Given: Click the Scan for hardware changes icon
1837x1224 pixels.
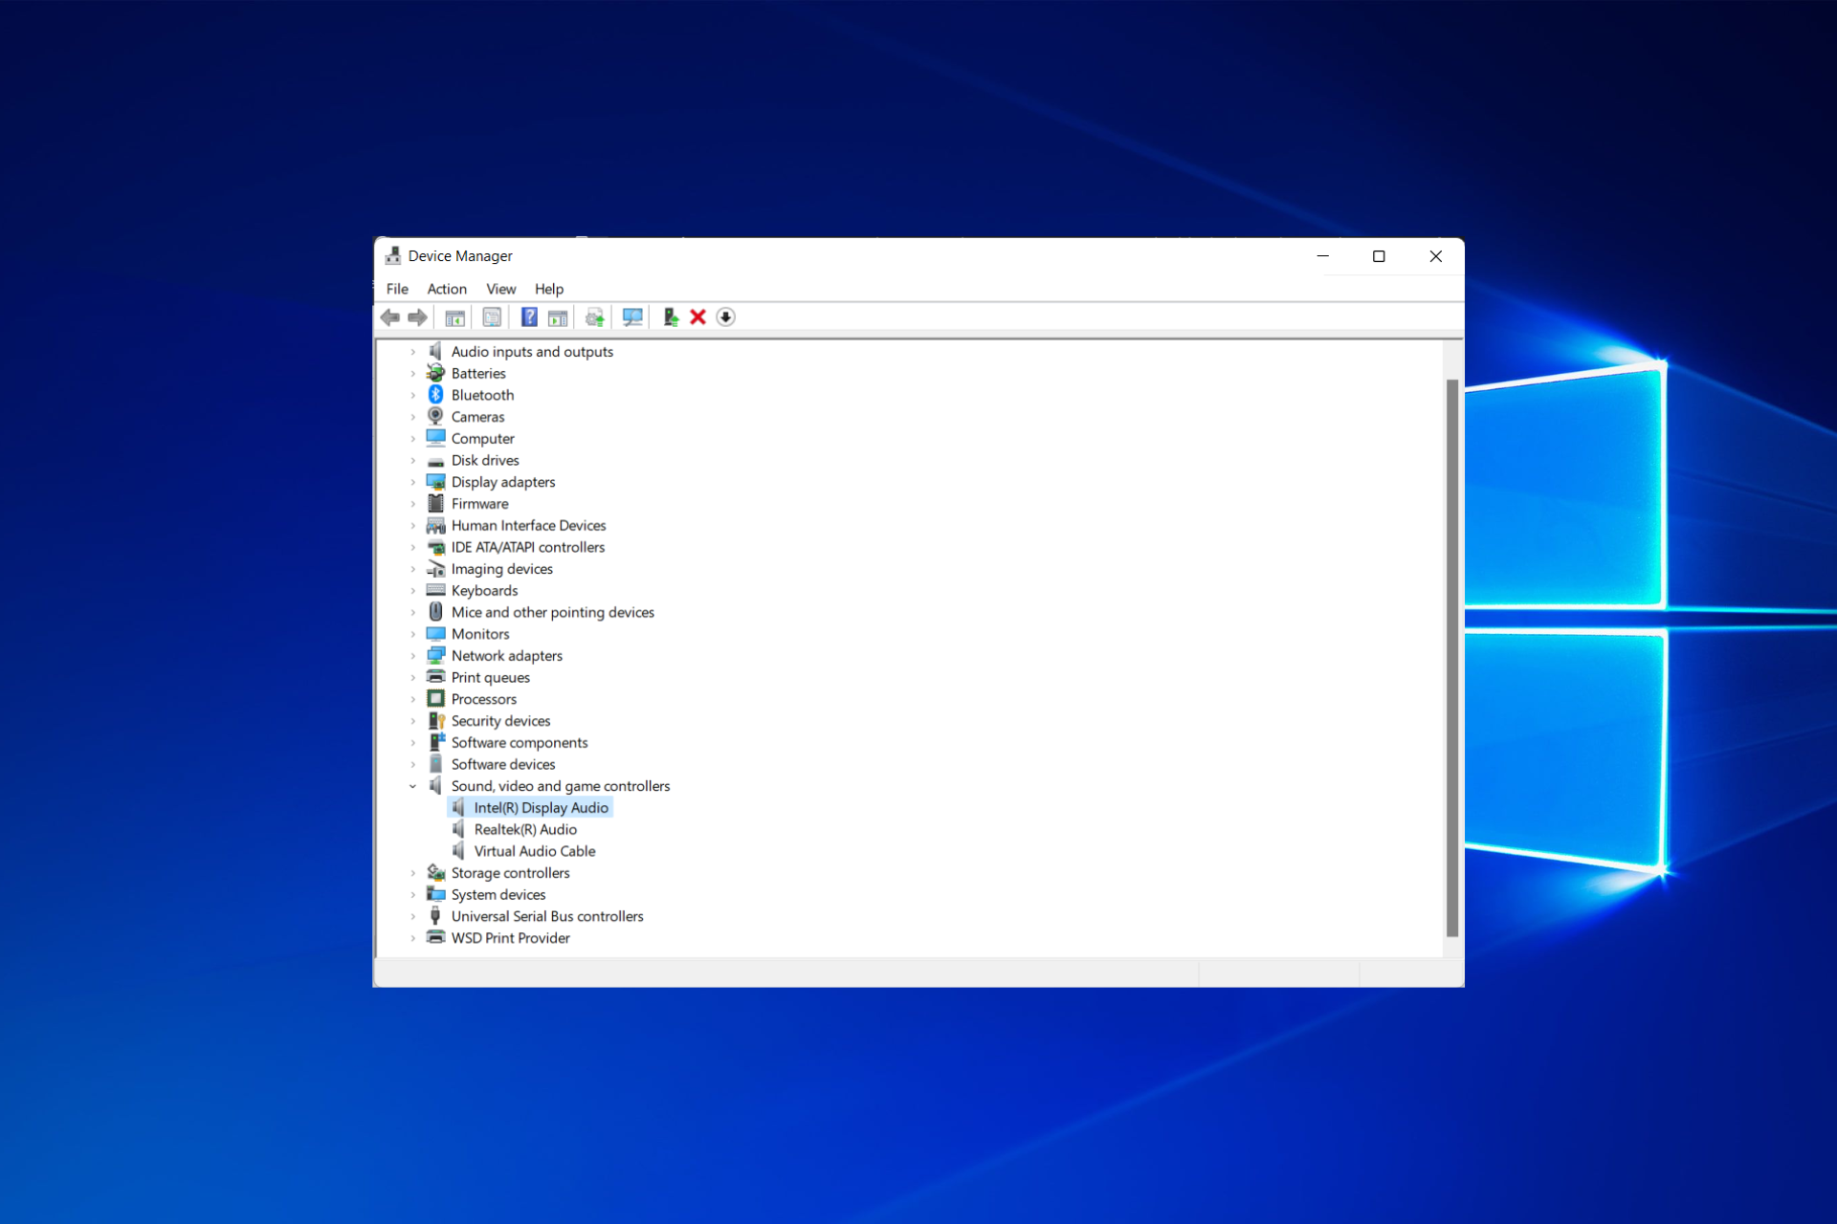Looking at the screenshot, I should [631, 317].
